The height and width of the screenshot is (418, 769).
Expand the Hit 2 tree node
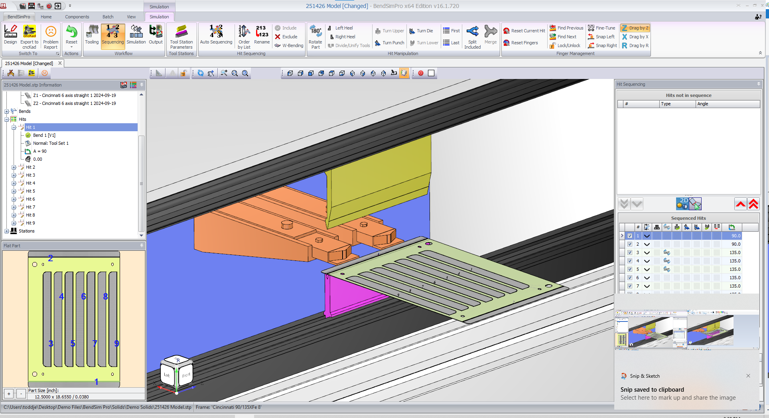tap(14, 167)
